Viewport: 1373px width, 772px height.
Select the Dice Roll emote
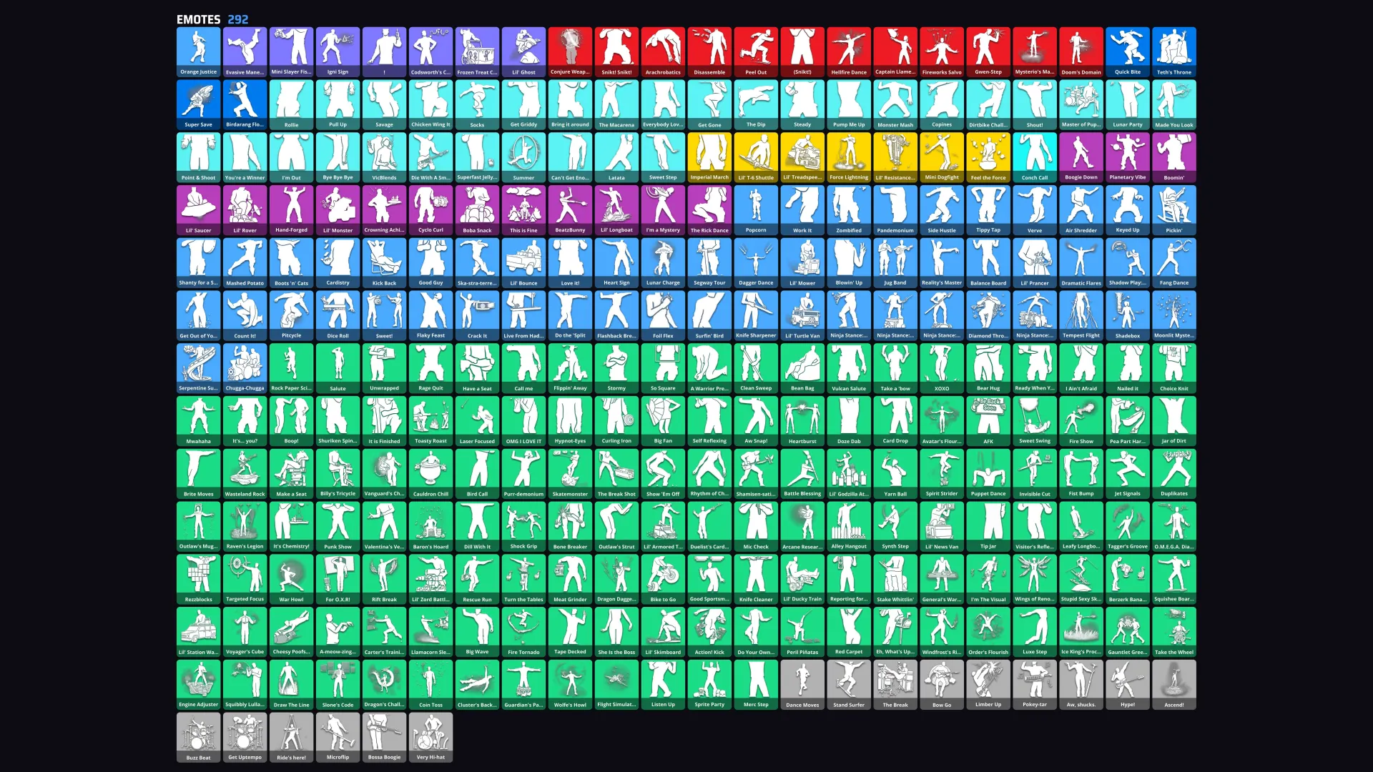[338, 315]
